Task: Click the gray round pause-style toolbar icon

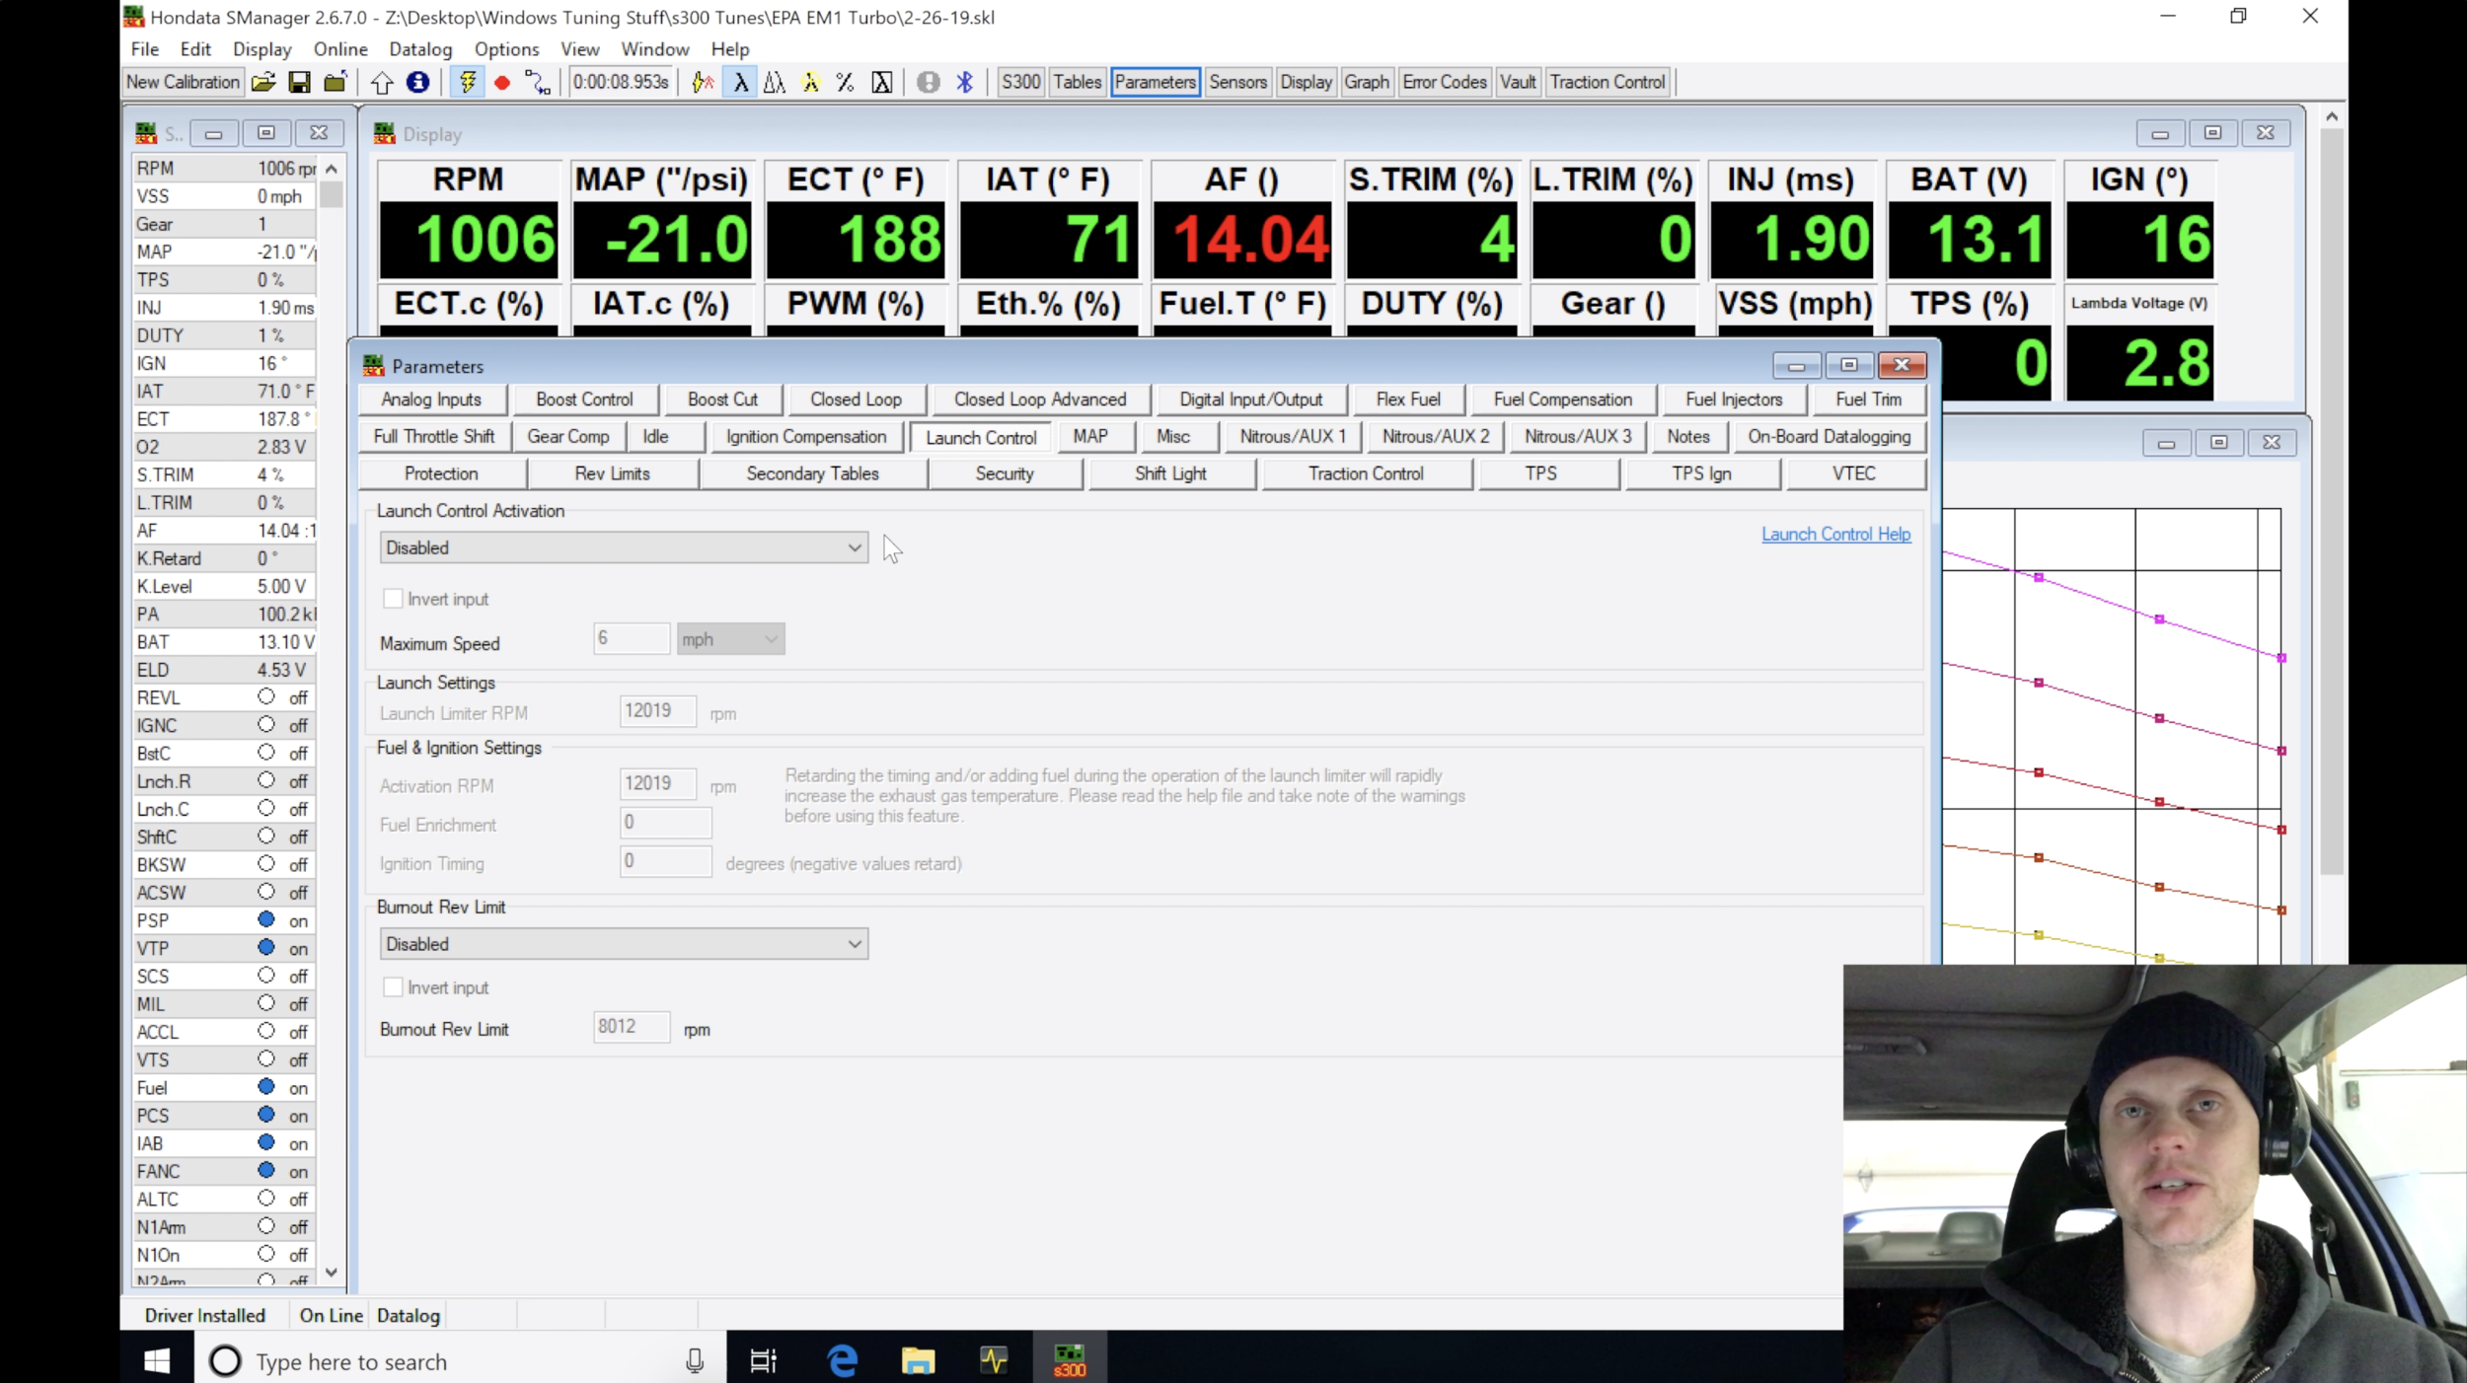Action: click(x=928, y=83)
